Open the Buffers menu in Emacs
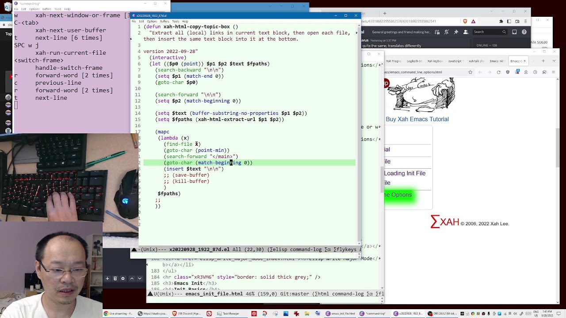This screenshot has width=566, height=318. (164, 21)
